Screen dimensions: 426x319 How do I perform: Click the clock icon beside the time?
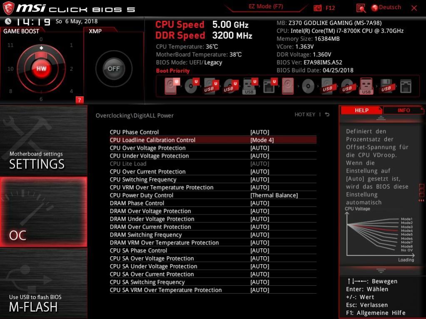[x=8, y=21]
